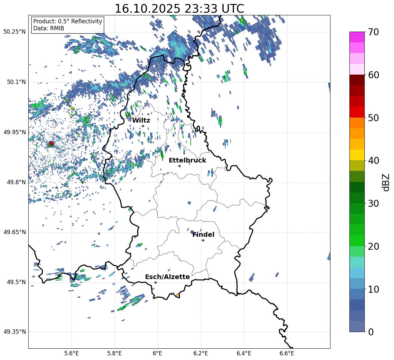This screenshot has height=360, width=394.
Task: Click the 'Product: 0.5° Reflectivity' text
Action: (x=68, y=21)
